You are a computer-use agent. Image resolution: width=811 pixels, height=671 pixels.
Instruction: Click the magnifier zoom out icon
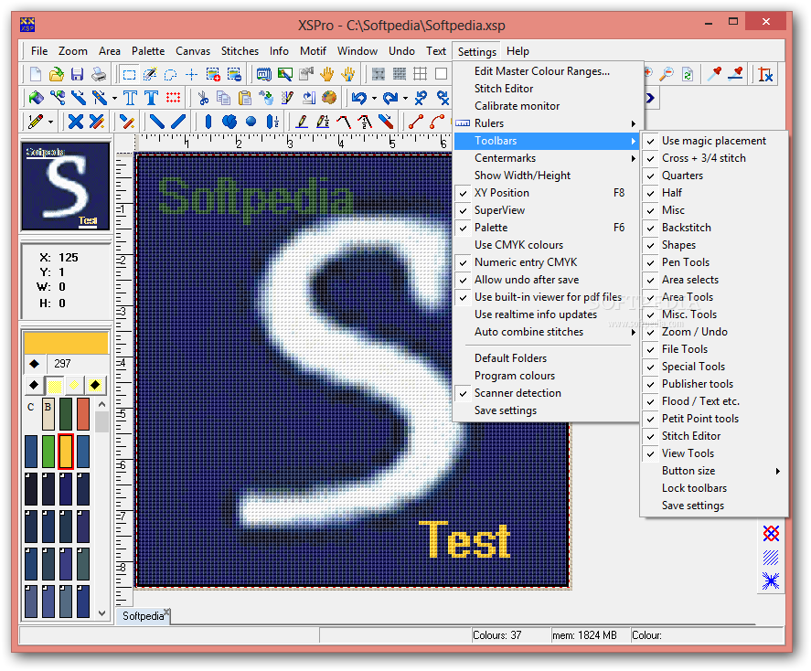click(x=667, y=74)
